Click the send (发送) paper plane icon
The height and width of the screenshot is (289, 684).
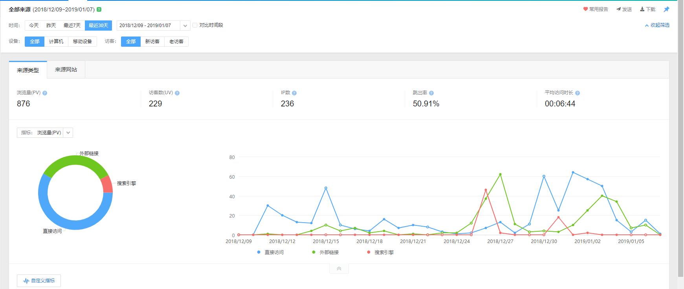618,9
